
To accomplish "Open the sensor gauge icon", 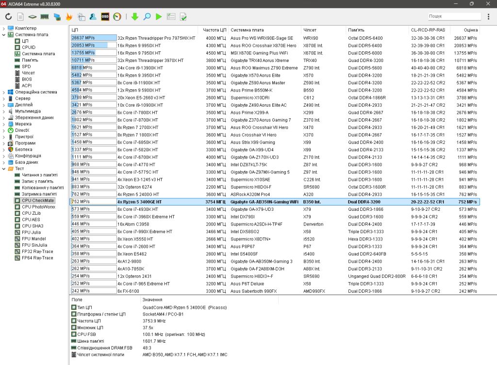I will point(117,16).
